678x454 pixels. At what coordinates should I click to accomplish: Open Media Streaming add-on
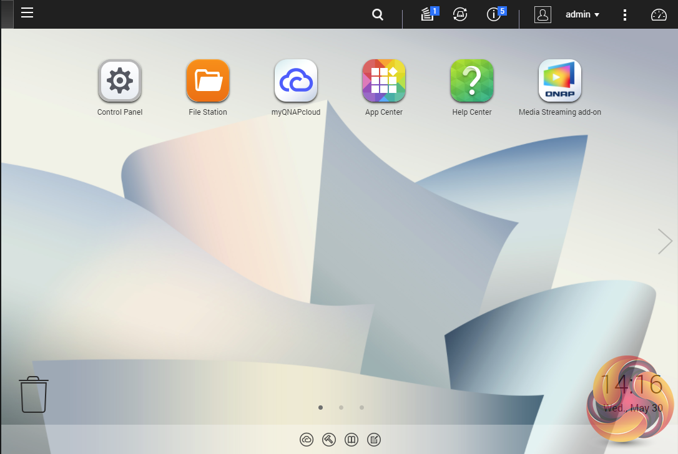pyautogui.click(x=560, y=81)
